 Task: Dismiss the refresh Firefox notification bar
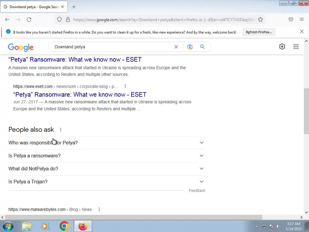pyautogui.click(x=302, y=31)
